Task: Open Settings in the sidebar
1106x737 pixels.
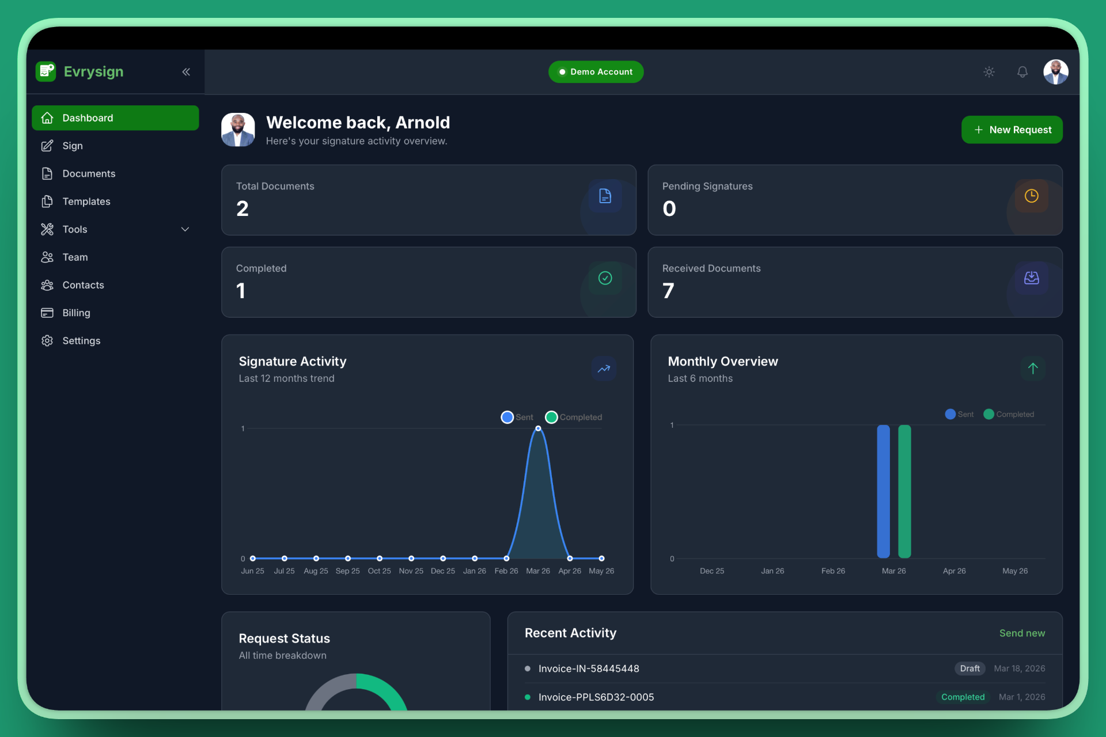Action: tap(115, 341)
